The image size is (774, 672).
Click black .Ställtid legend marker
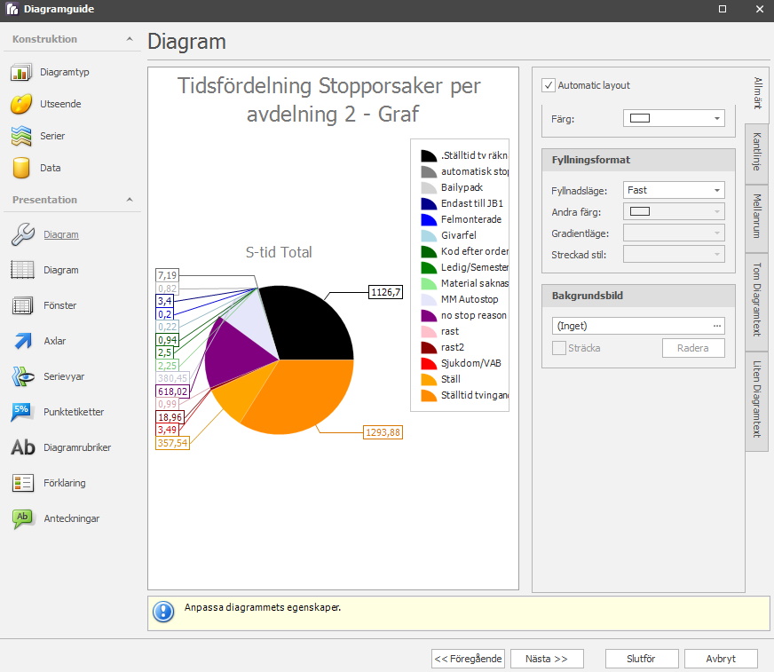(429, 156)
